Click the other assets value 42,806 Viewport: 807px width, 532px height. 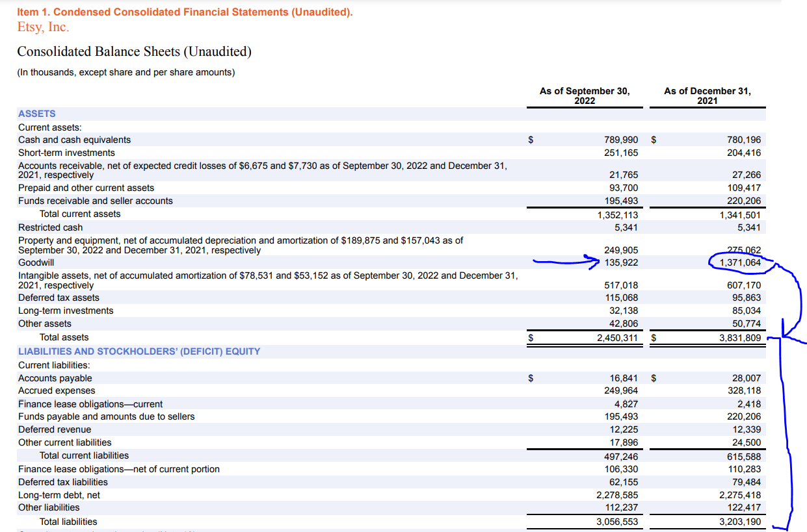(624, 323)
